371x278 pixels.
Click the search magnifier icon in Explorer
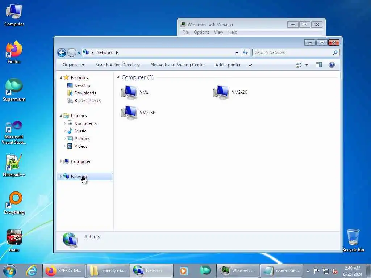[x=335, y=52]
